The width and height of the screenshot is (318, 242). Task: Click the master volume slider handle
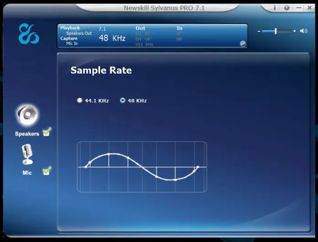click(x=276, y=31)
